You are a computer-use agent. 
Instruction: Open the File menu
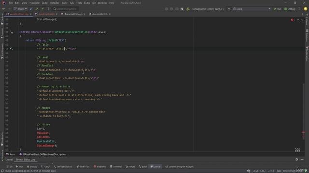point(11,3)
